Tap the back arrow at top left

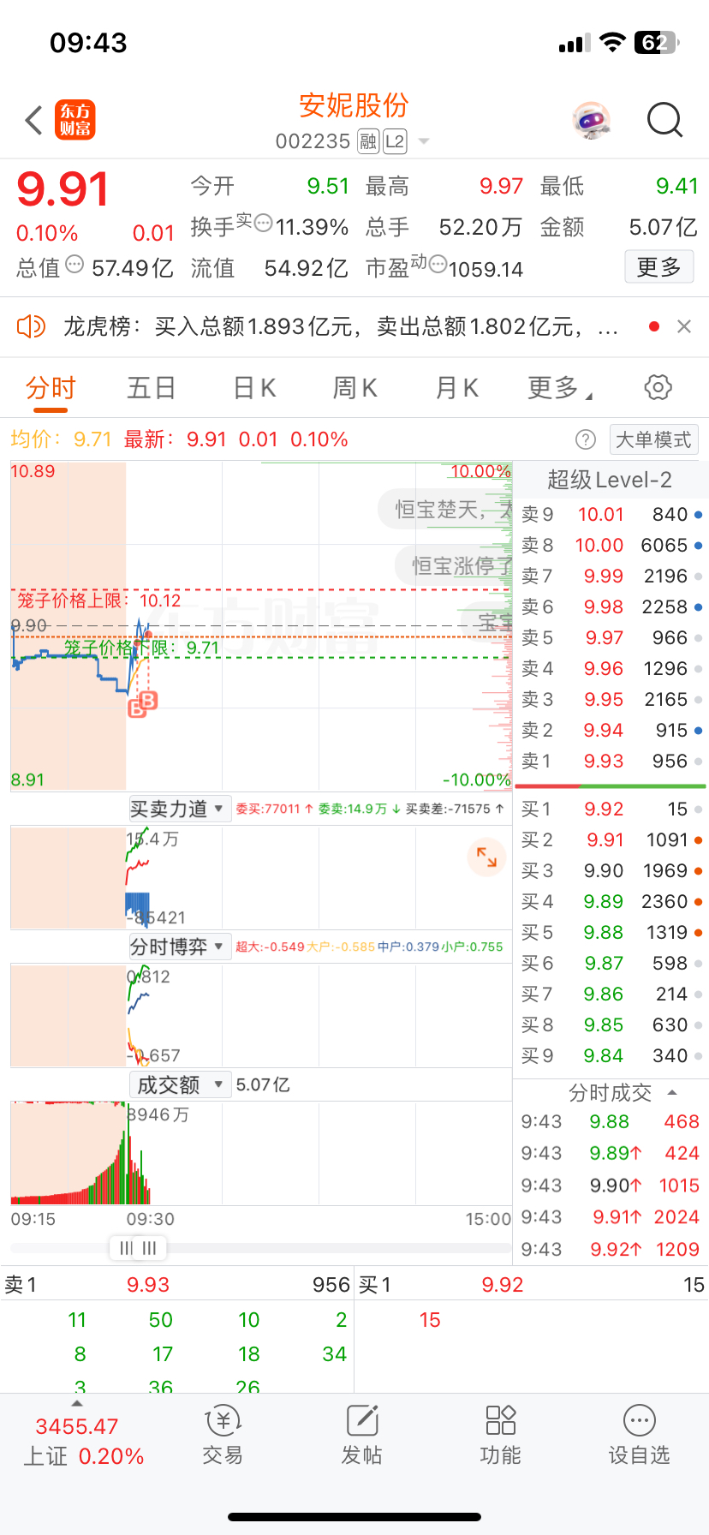[x=34, y=120]
